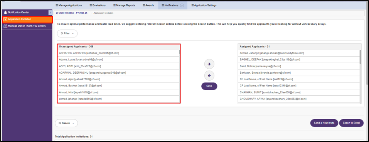
Task: Open the Application Settings menu
Action: tap(204, 5)
